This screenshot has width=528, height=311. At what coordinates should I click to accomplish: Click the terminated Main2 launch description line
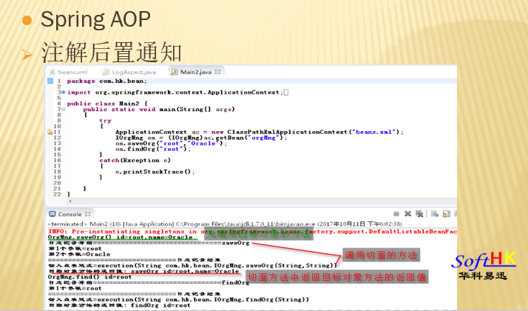pyautogui.click(x=225, y=224)
